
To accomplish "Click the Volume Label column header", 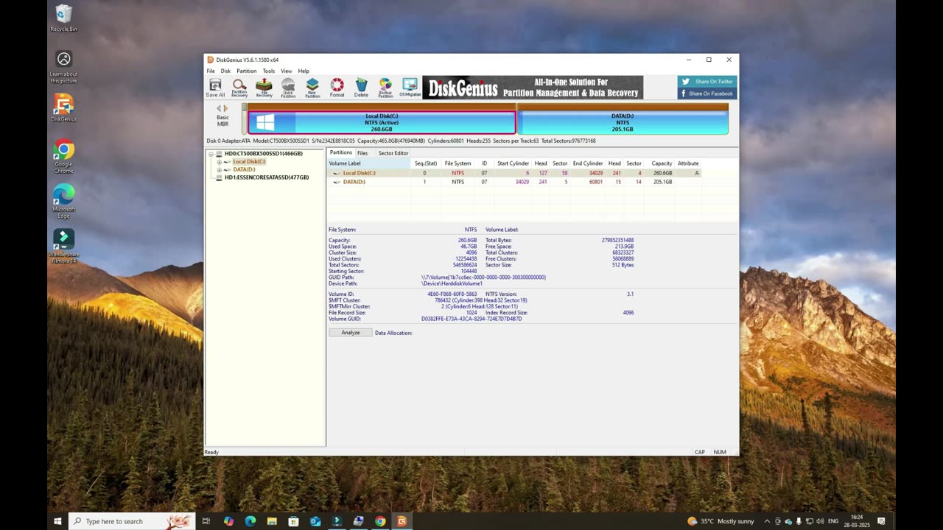I will tap(369, 163).
